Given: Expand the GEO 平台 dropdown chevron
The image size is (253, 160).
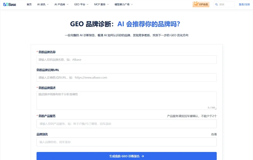Looking at the screenshot, I should [x=88, y=5].
